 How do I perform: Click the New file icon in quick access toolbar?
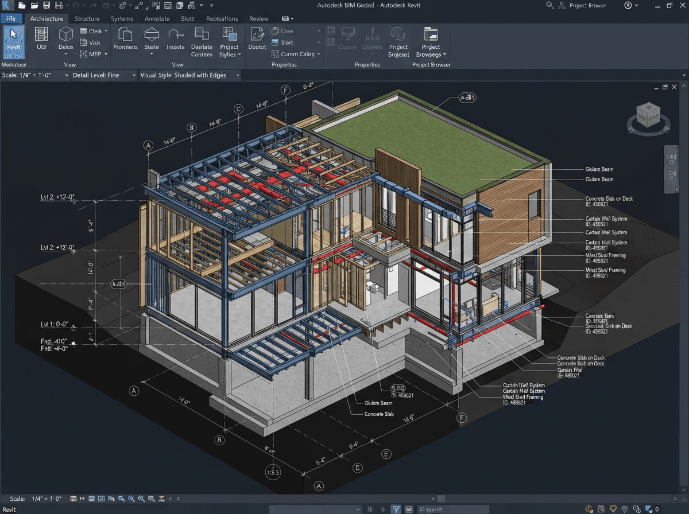tap(22, 5)
